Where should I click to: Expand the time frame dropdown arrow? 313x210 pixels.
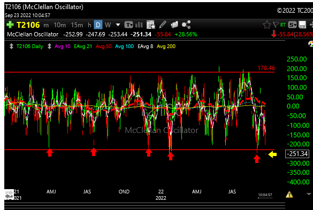tap(118, 25)
